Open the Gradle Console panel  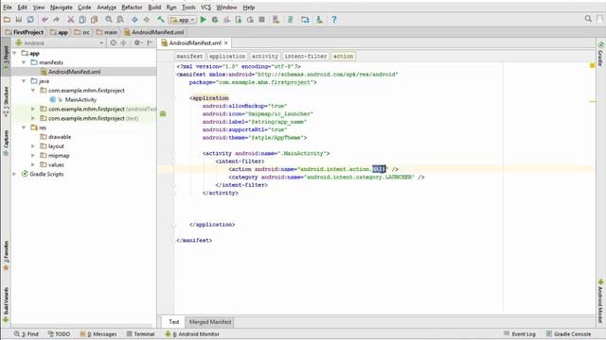click(568, 333)
